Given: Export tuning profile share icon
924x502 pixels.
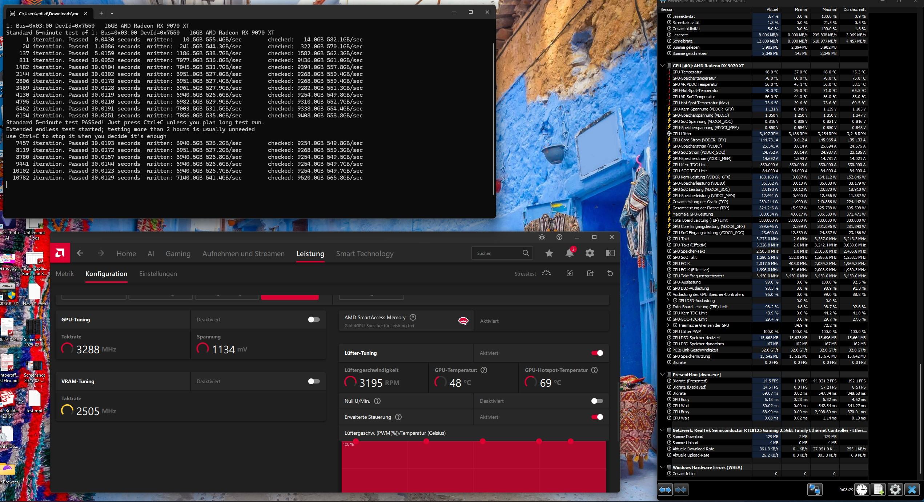Looking at the screenshot, I should tap(590, 273).
